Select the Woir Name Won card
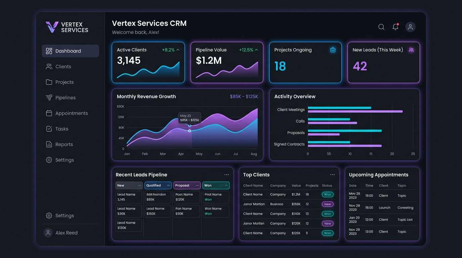 pyautogui.click(x=216, y=211)
